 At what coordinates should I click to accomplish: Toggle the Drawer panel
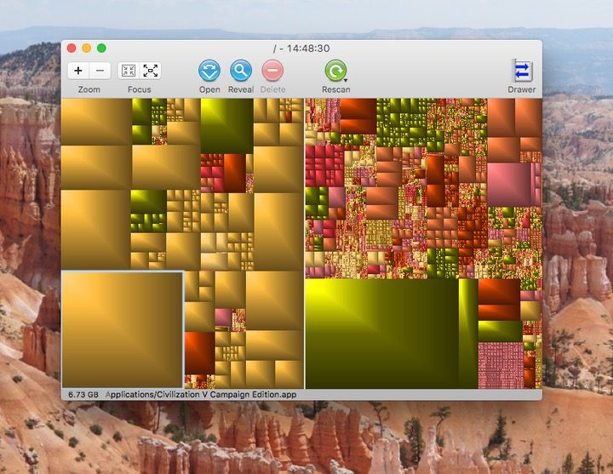[x=522, y=71]
